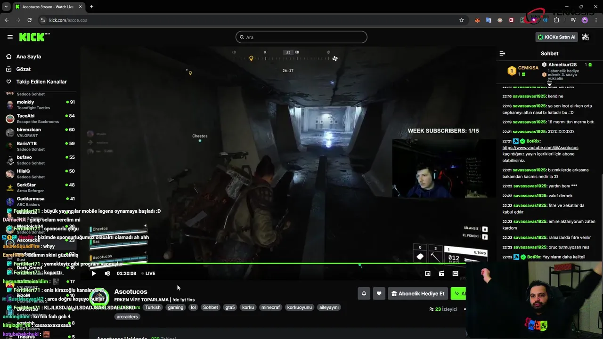Open the biremzican channel in the sidebar
The image size is (603, 339).
[40, 132]
